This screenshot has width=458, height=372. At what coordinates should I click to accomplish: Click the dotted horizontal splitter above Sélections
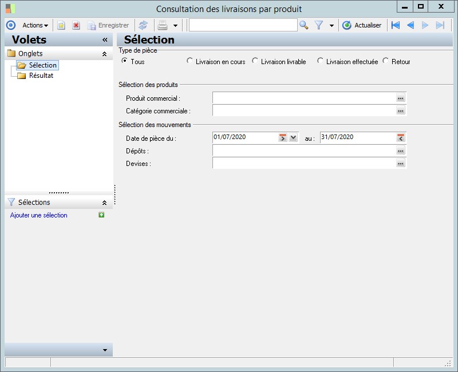59,193
